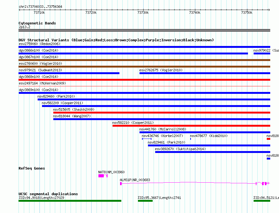The image size is (279, 213).
Task: Click the brown dgv3867n100 complex variant bar
Action: (144, 60)
